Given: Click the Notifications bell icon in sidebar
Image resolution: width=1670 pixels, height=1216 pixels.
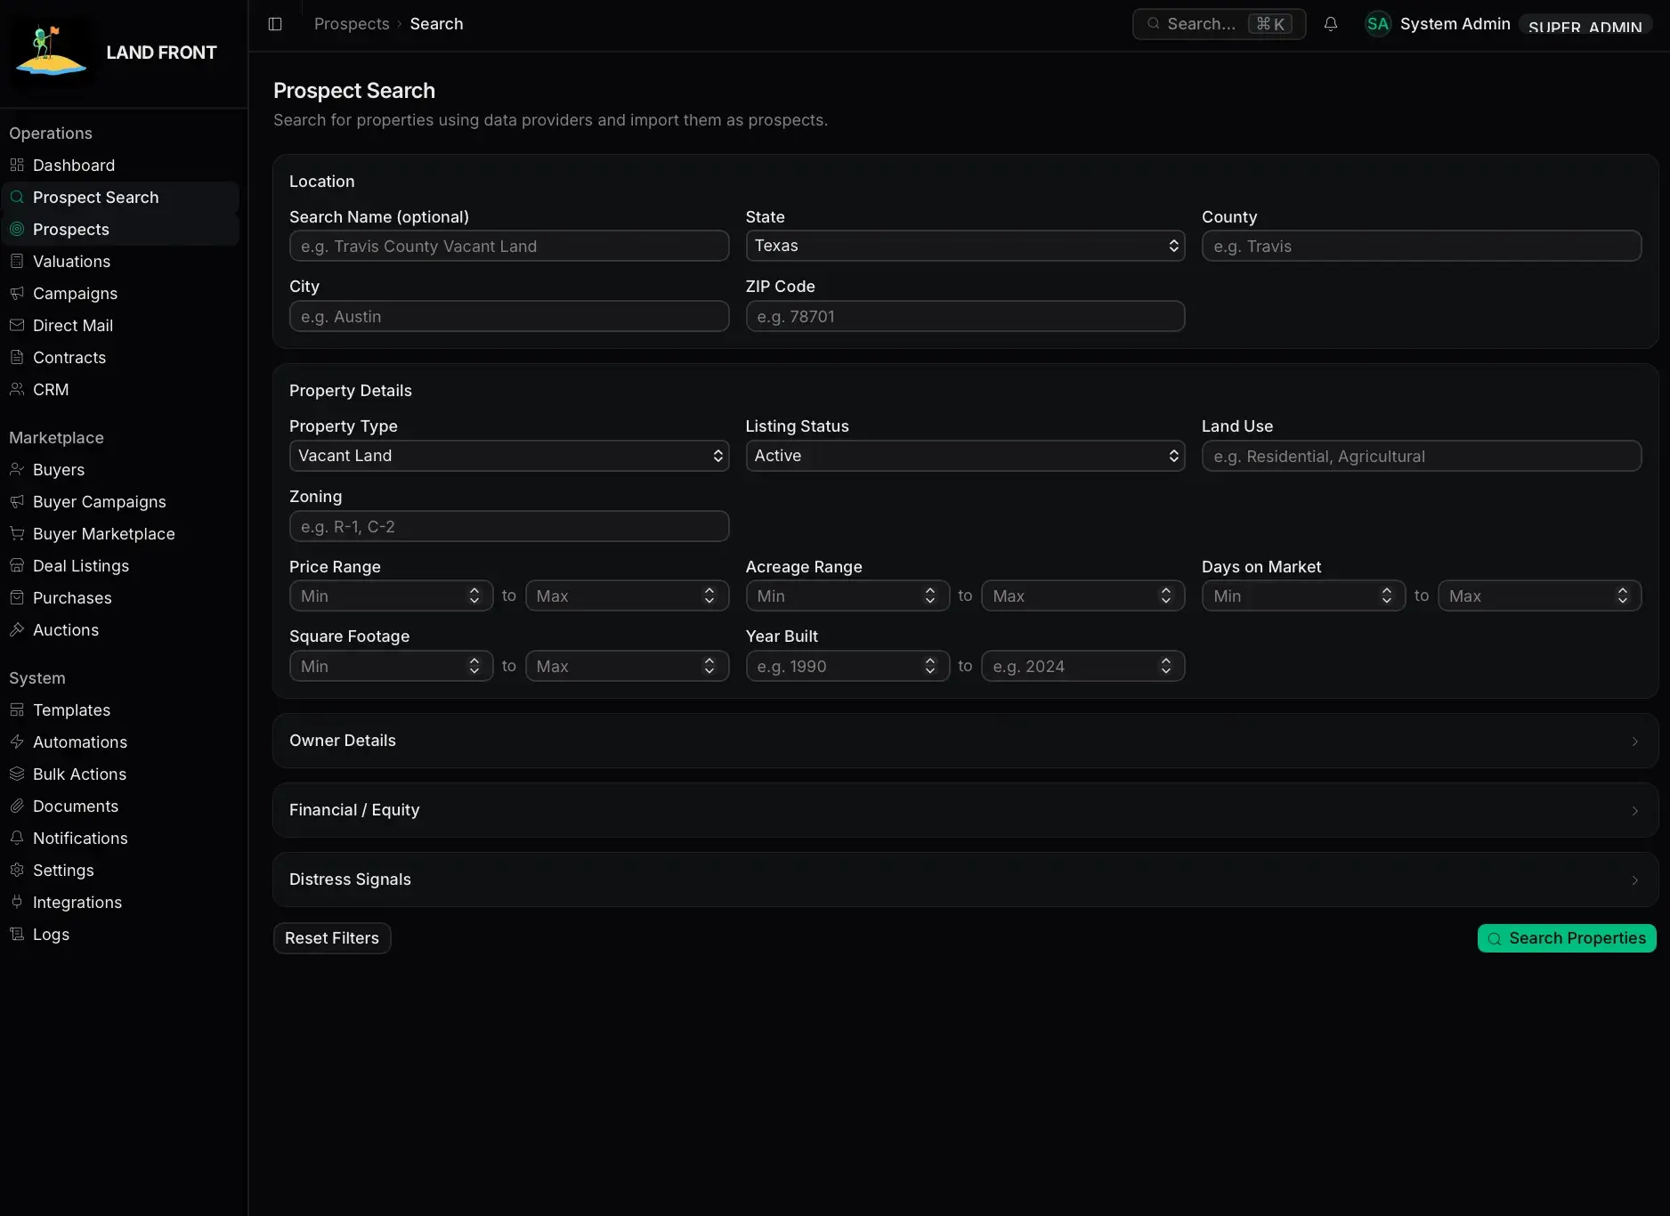Looking at the screenshot, I should pyautogui.click(x=17, y=839).
